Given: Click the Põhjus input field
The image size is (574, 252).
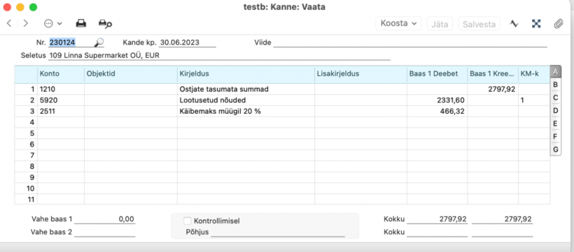Looking at the screenshot, I should (x=278, y=232).
